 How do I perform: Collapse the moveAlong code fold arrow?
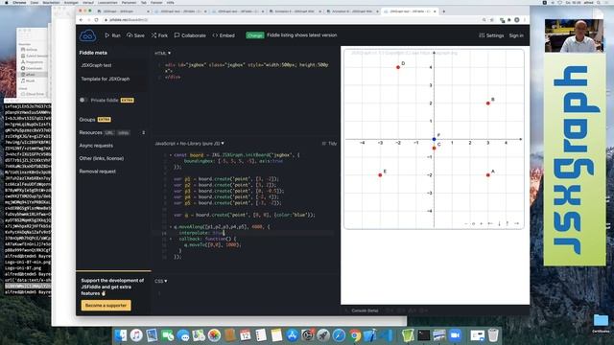pyautogui.click(x=171, y=227)
